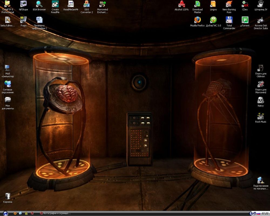Click the Mozilla Firefox shortcut

pyautogui.click(x=197, y=22)
